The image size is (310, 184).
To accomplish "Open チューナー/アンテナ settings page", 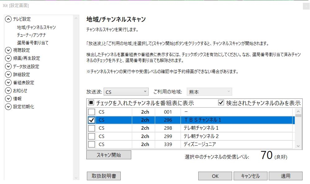I will pyautogui.click(x=31, y=35).
